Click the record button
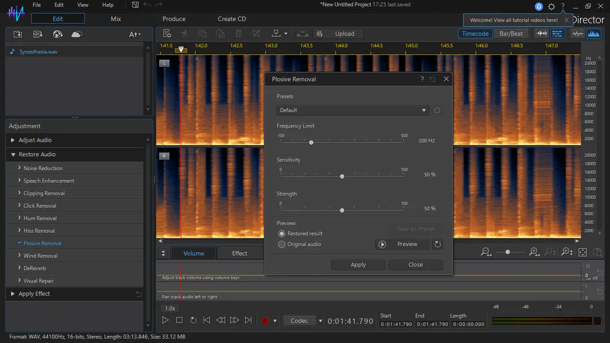The width and height of the screenshot is (610, 343). 265,321
